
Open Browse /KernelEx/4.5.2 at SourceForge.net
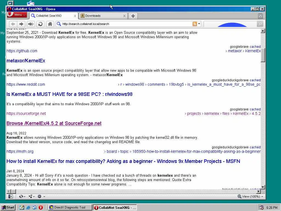(54, 123)
